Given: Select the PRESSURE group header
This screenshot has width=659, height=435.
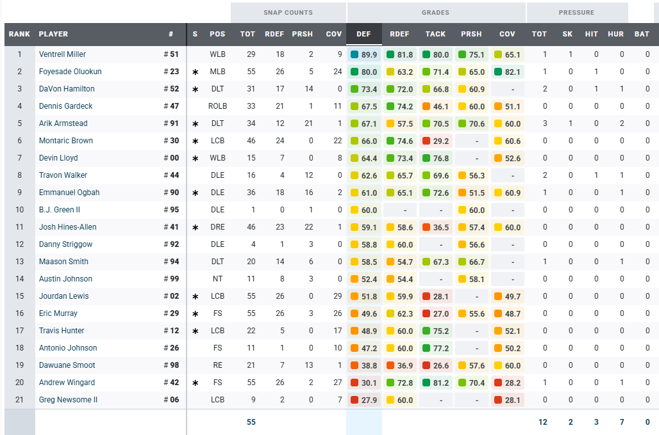Looking at the screenshot, I should (x=576, y=12).
